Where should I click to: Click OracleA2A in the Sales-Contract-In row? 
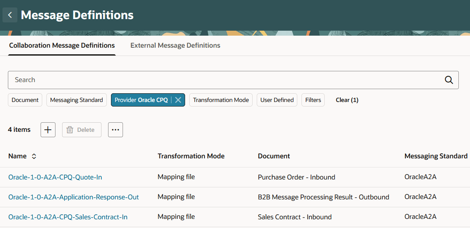[x=420, y=216]
